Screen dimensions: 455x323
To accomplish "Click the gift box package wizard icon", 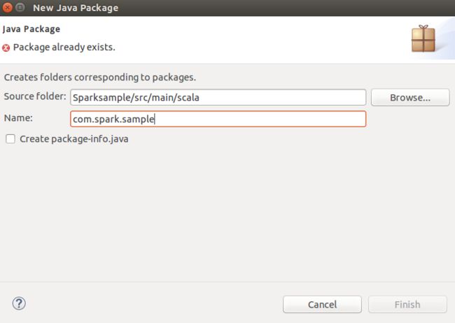I will (423, 38).
